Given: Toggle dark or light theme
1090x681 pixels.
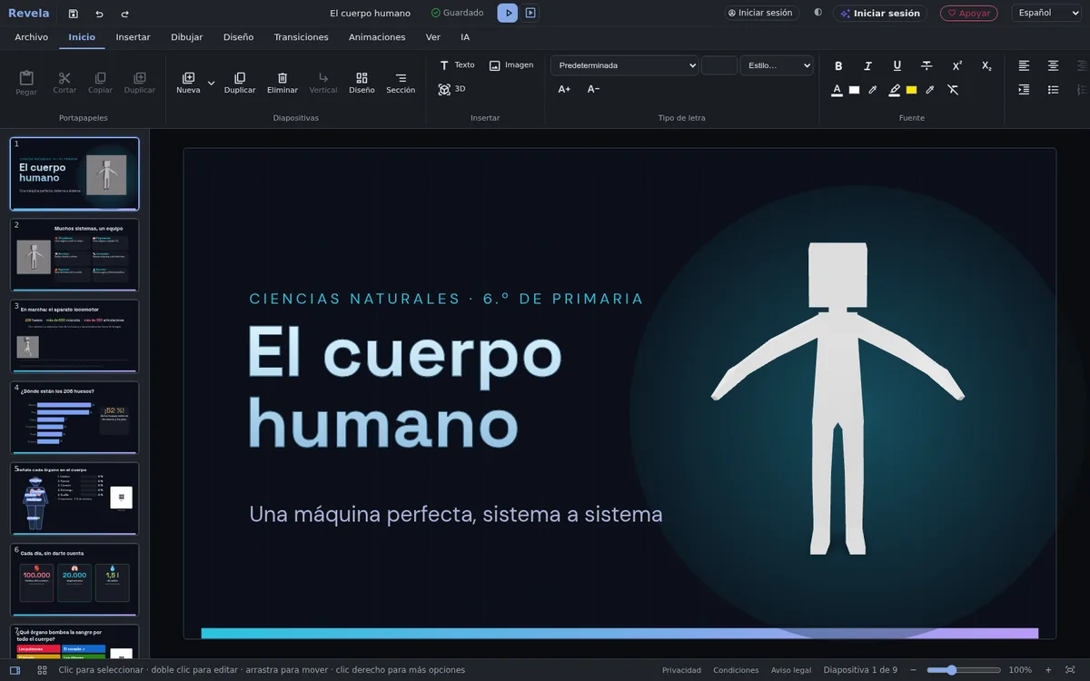Looking at the screenshot, I should pyautogui.click(x=817, y=13).
